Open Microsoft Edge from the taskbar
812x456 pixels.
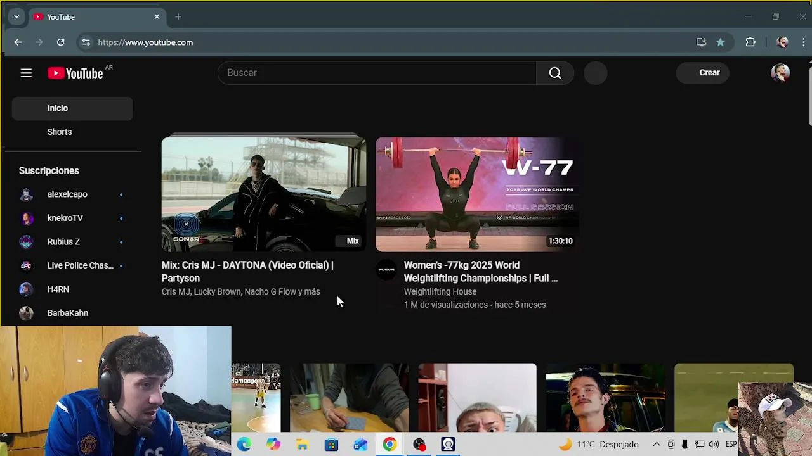244,445
